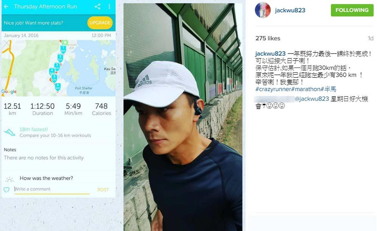Image resolution: width=377 pixels, height=231 pixels.
Task: Click the green FOLLOWING button
Action: (352, 10)
